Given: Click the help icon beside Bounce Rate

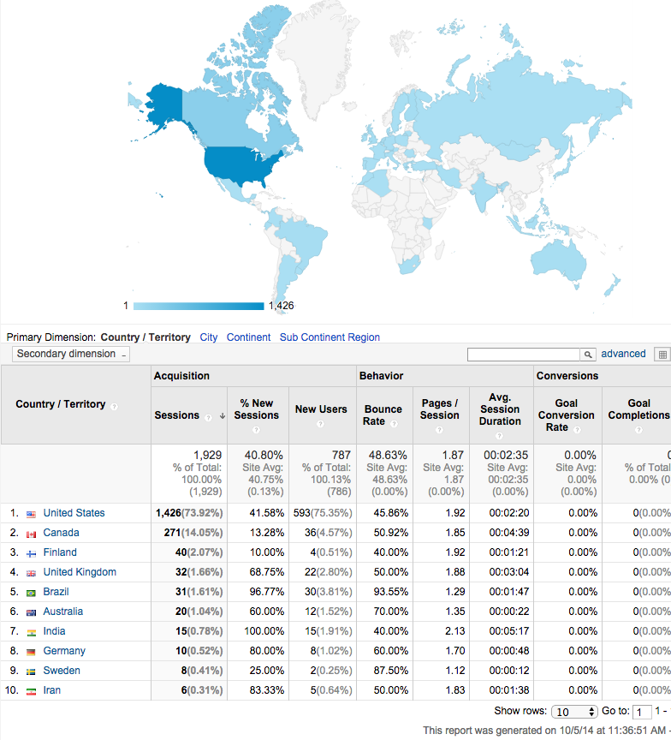Looking at the screenshot, I should point(394,424).
